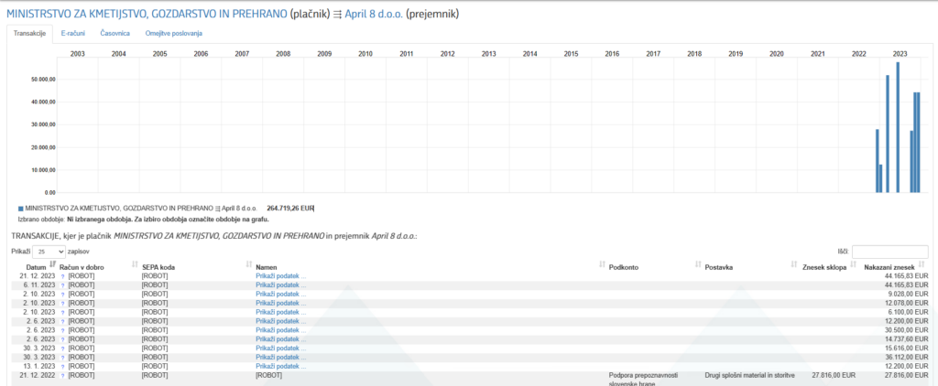Show Namen data for 21. 12. 2023 row
938x386 pixels.
point(281,276)
